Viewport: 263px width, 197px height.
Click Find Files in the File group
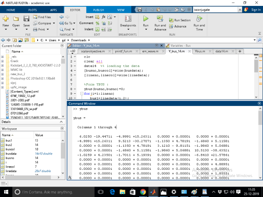coord(42,17)
